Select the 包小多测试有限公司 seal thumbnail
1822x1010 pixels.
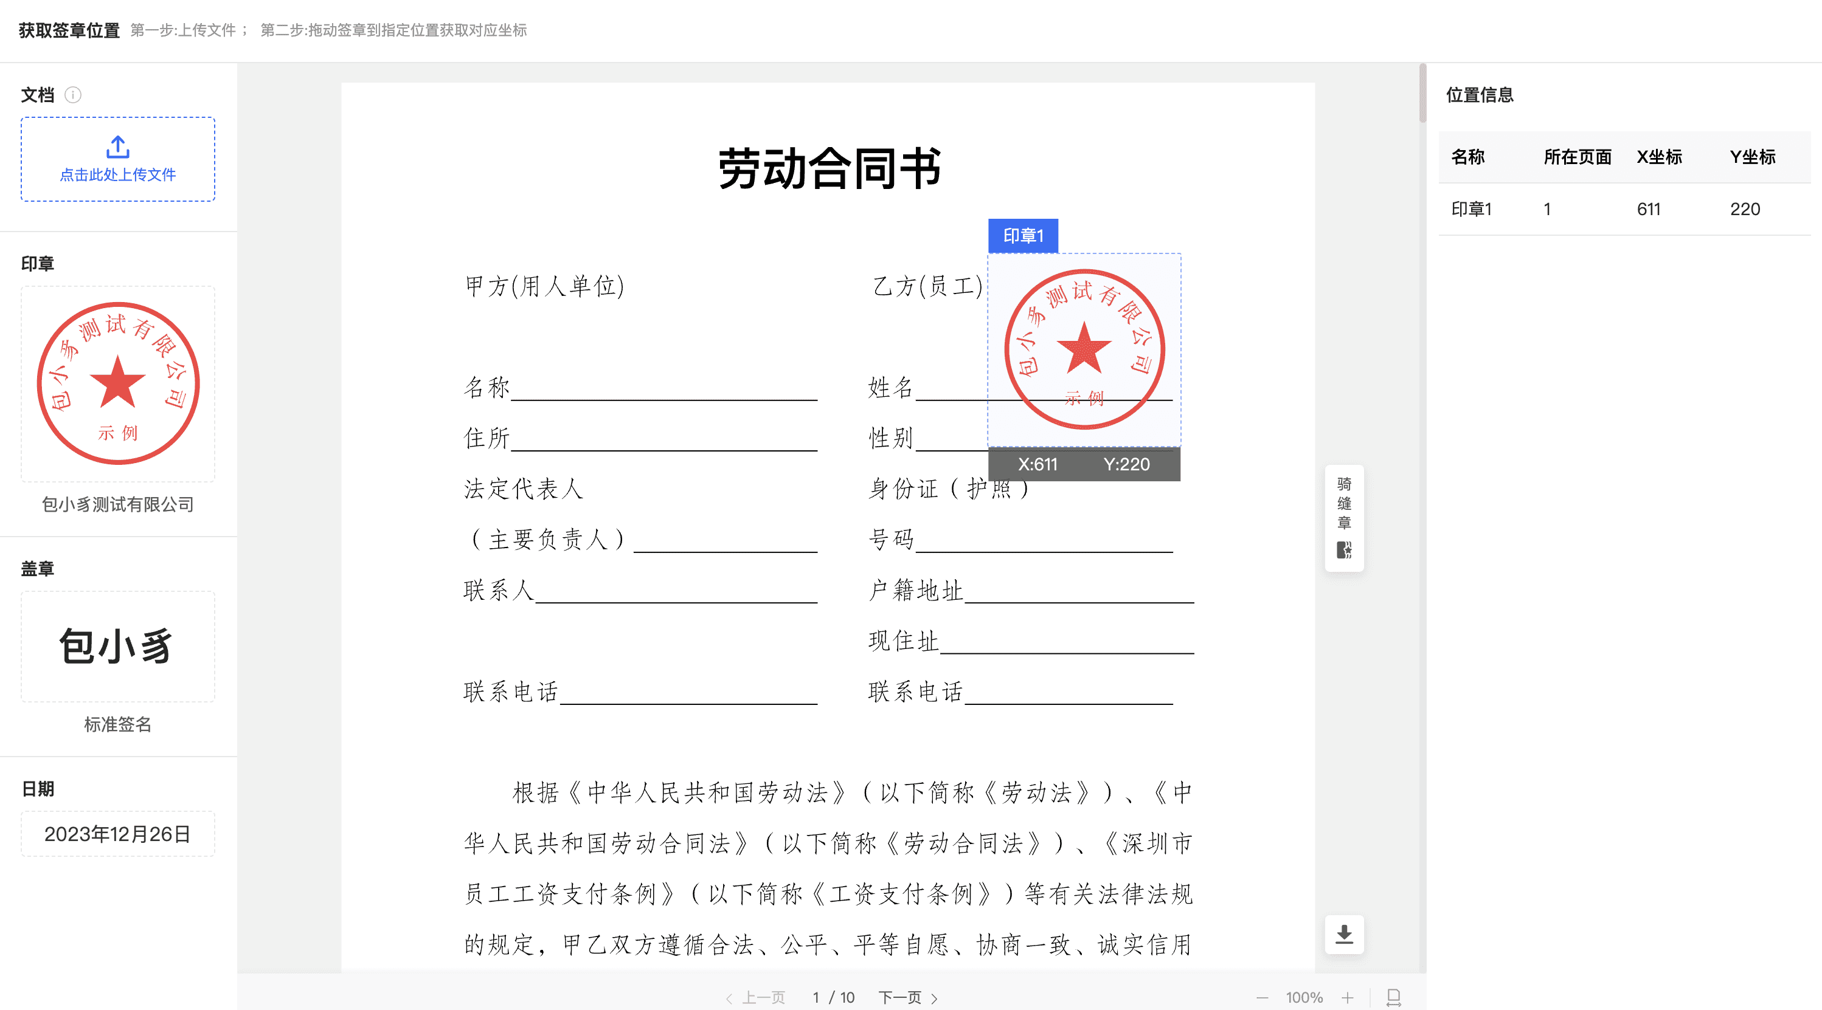click(x=117, y=384)
